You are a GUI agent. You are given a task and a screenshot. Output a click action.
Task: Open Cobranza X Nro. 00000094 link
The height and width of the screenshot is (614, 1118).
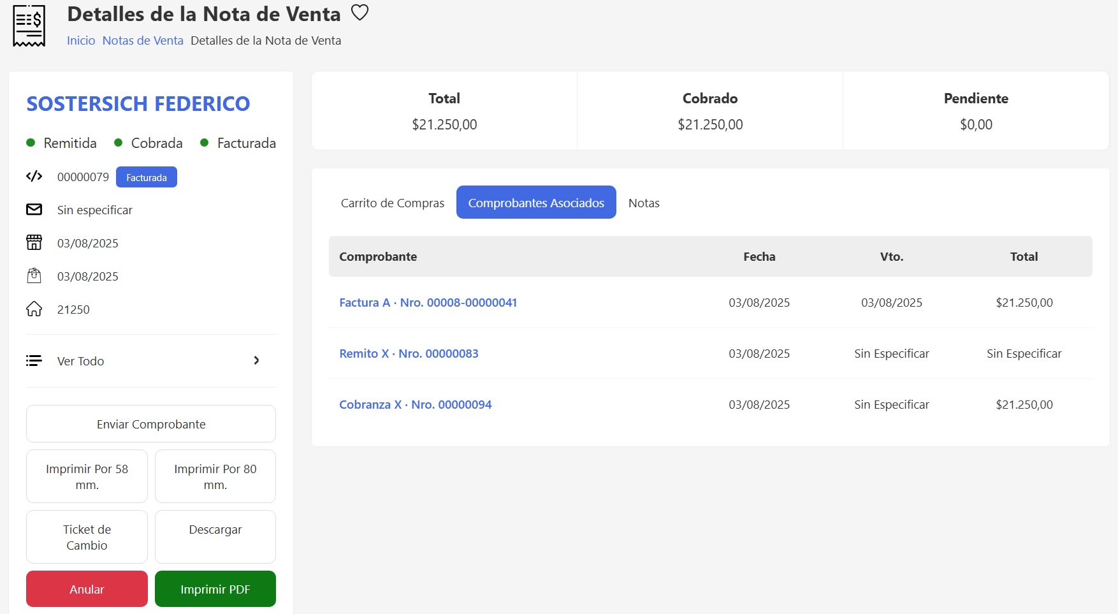(x=415, y=405)
